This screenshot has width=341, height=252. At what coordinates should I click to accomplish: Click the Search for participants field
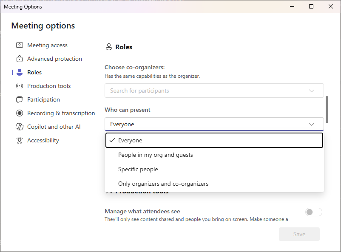tap(214, 91)
